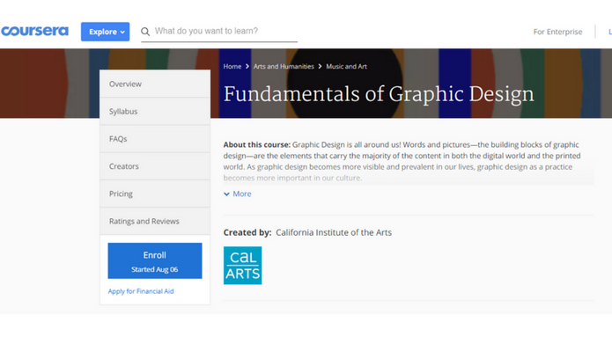Viewport: 612px width, 344px height.
Task: Open Arts and Humanities breadcrumb
Action: click(x=284, y=67)
